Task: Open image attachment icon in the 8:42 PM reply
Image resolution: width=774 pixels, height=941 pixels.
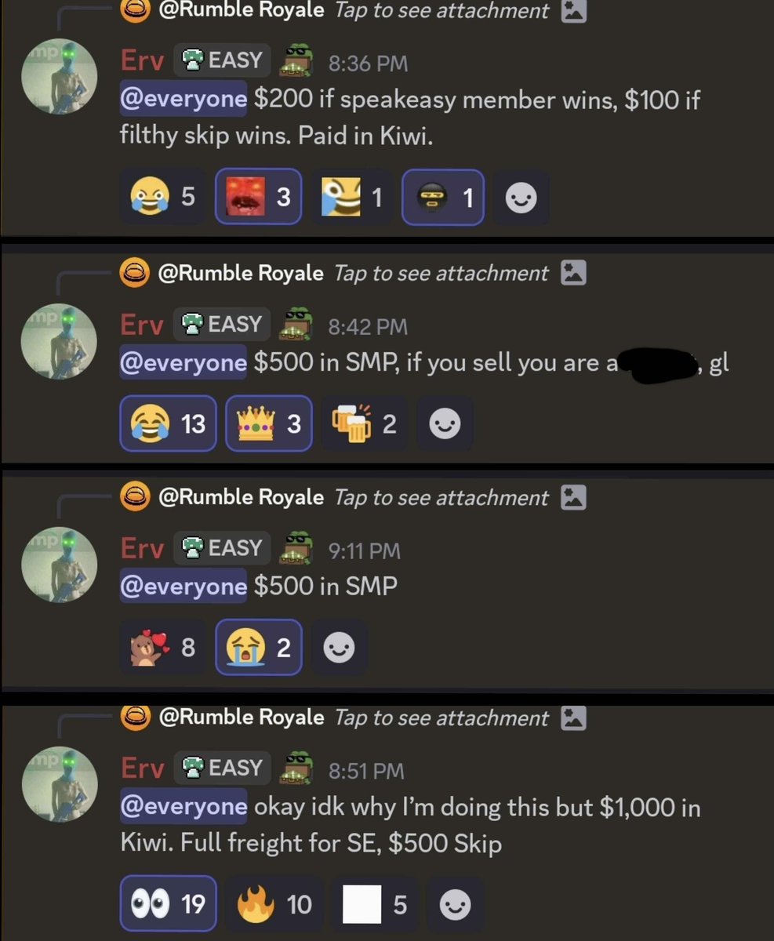Action: coord(573,273)
